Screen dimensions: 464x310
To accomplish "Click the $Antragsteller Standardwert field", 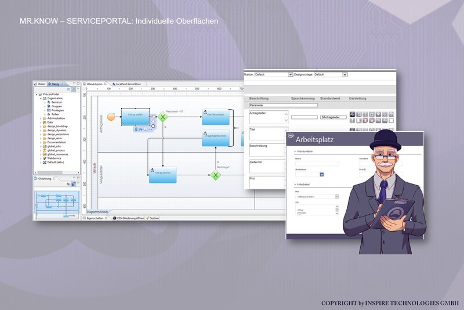I will tap(333, 117).
